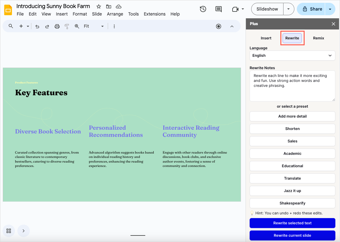Open the Fit zoom dropdown
340x242 pixels.
(94, 26)
